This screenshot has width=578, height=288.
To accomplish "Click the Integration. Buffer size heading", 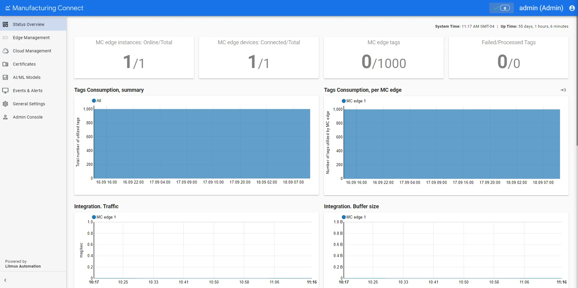I will pos(351,206).
